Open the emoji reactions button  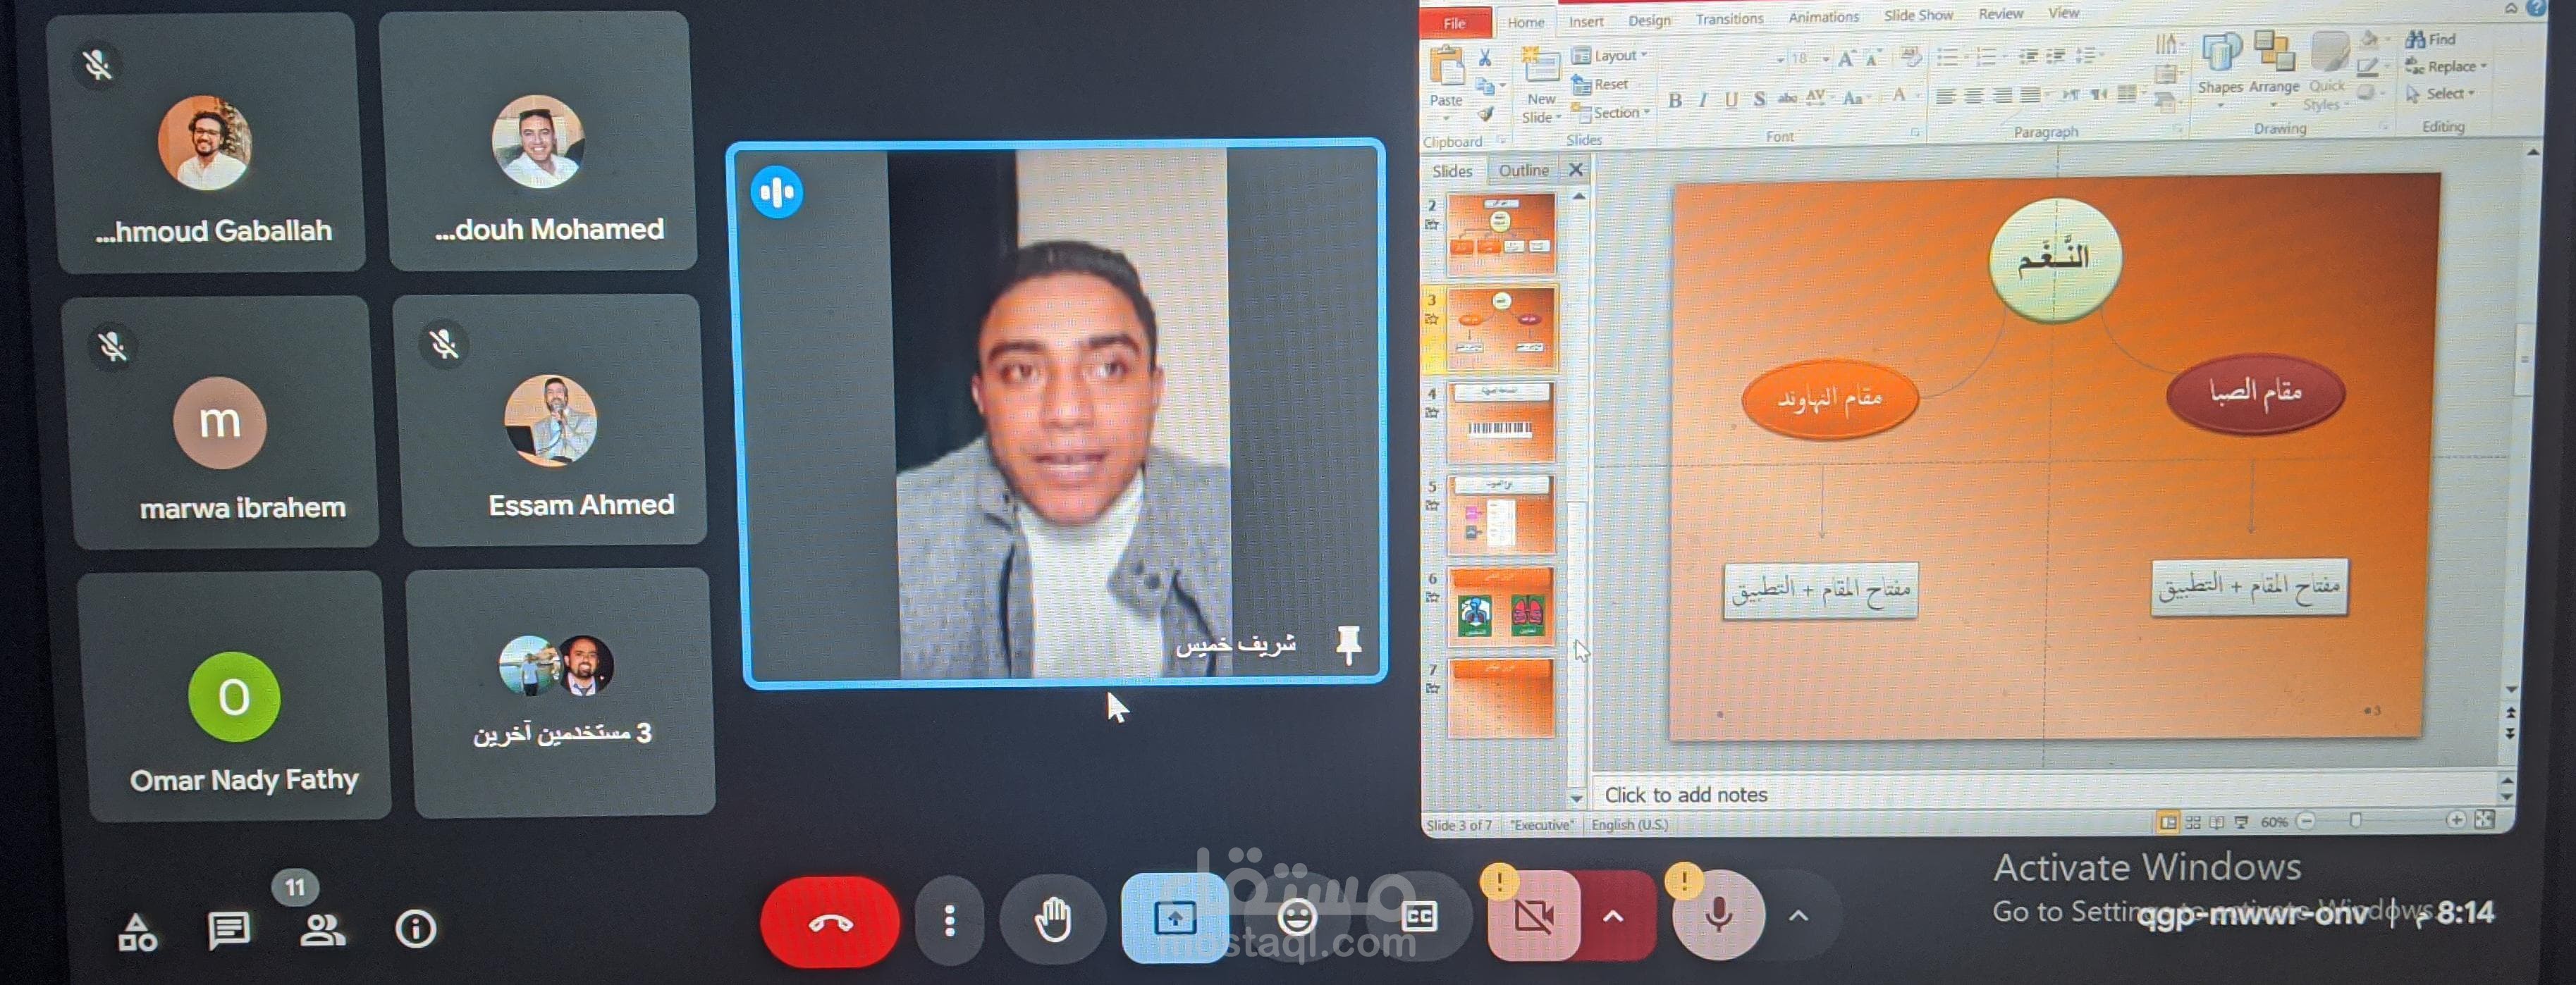click(1297, 916)
